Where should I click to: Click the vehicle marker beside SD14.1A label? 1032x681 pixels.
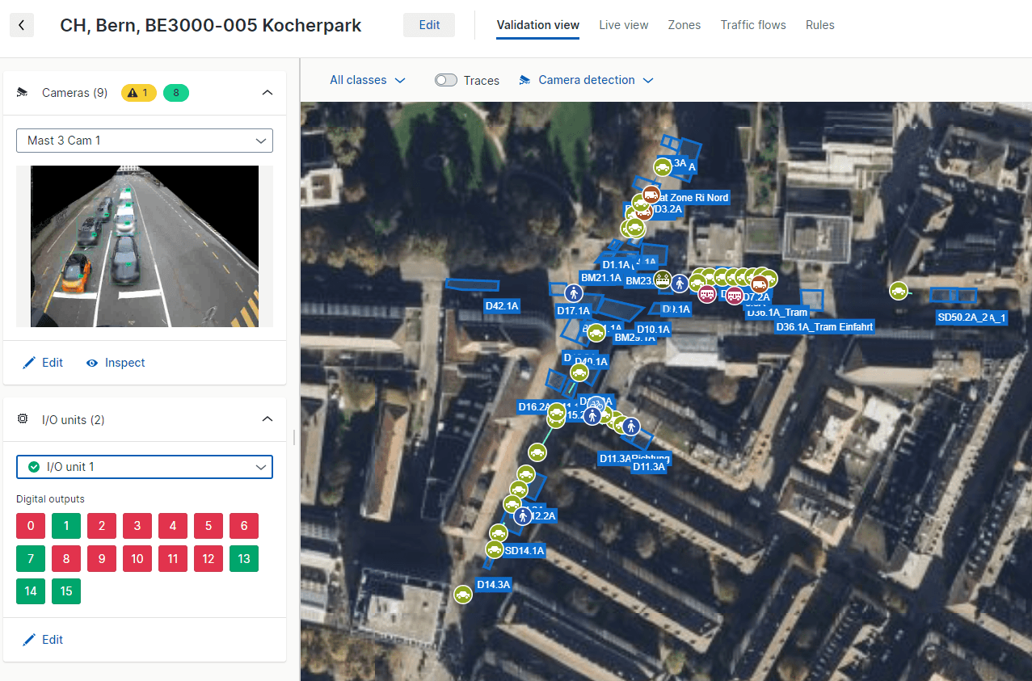click(495, 549)
